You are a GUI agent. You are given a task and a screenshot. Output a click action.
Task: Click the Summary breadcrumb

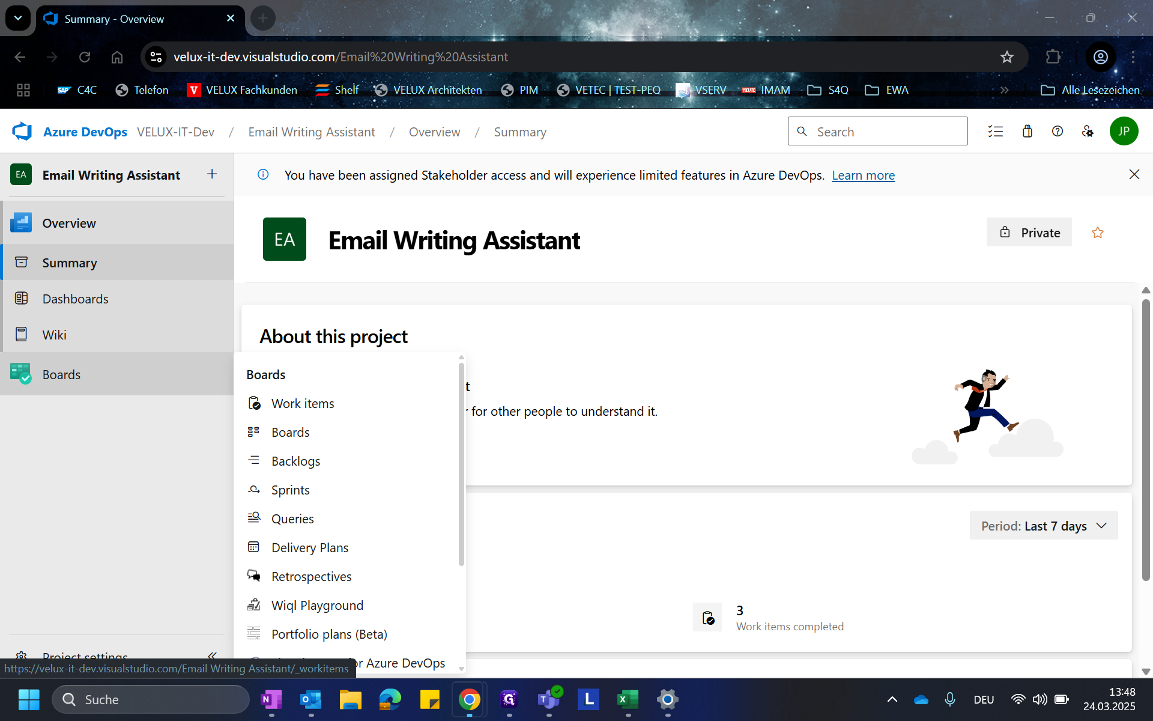click(x=520, y=132)
